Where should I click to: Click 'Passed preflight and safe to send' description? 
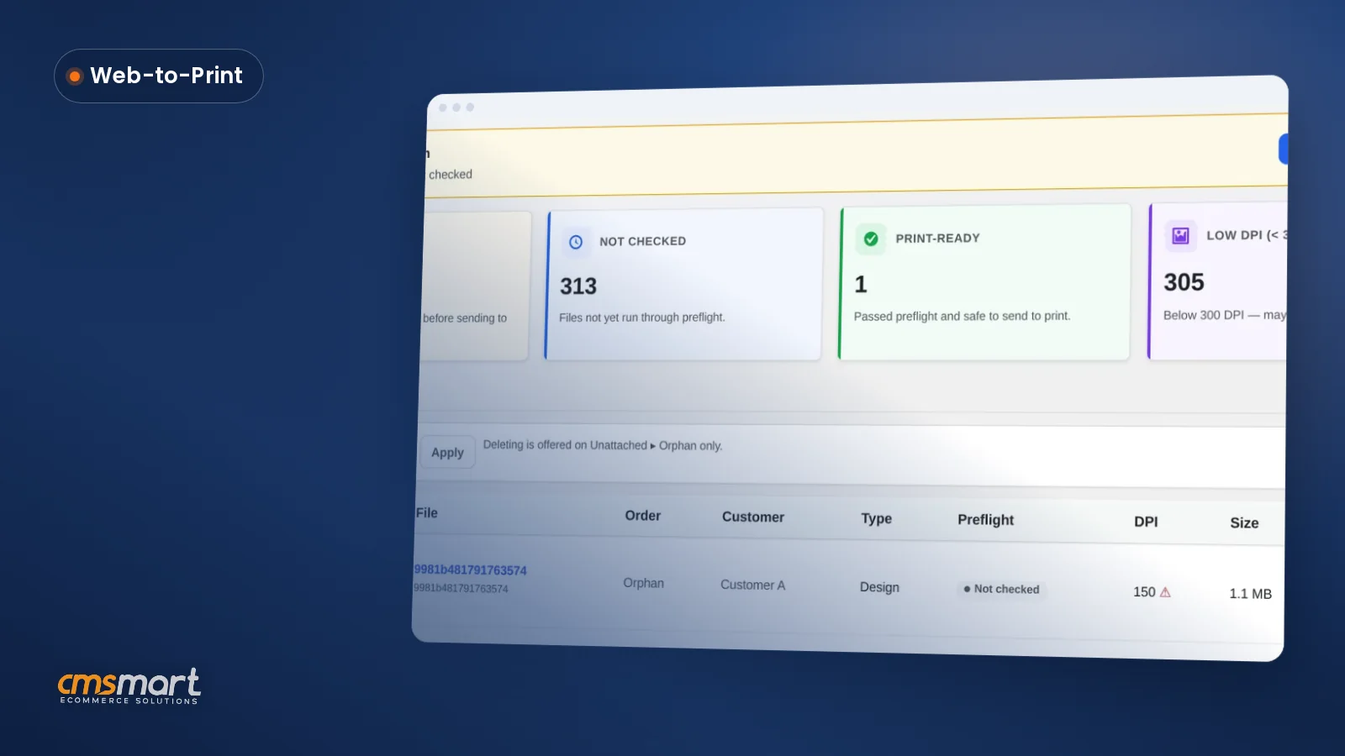tap(962, 316)
